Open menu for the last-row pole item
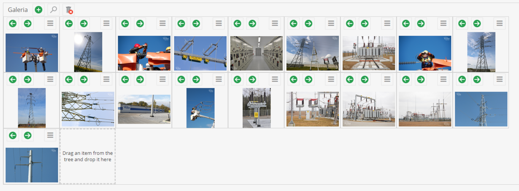Viewport: 519px width, 191px height. [x=50, y=135]
